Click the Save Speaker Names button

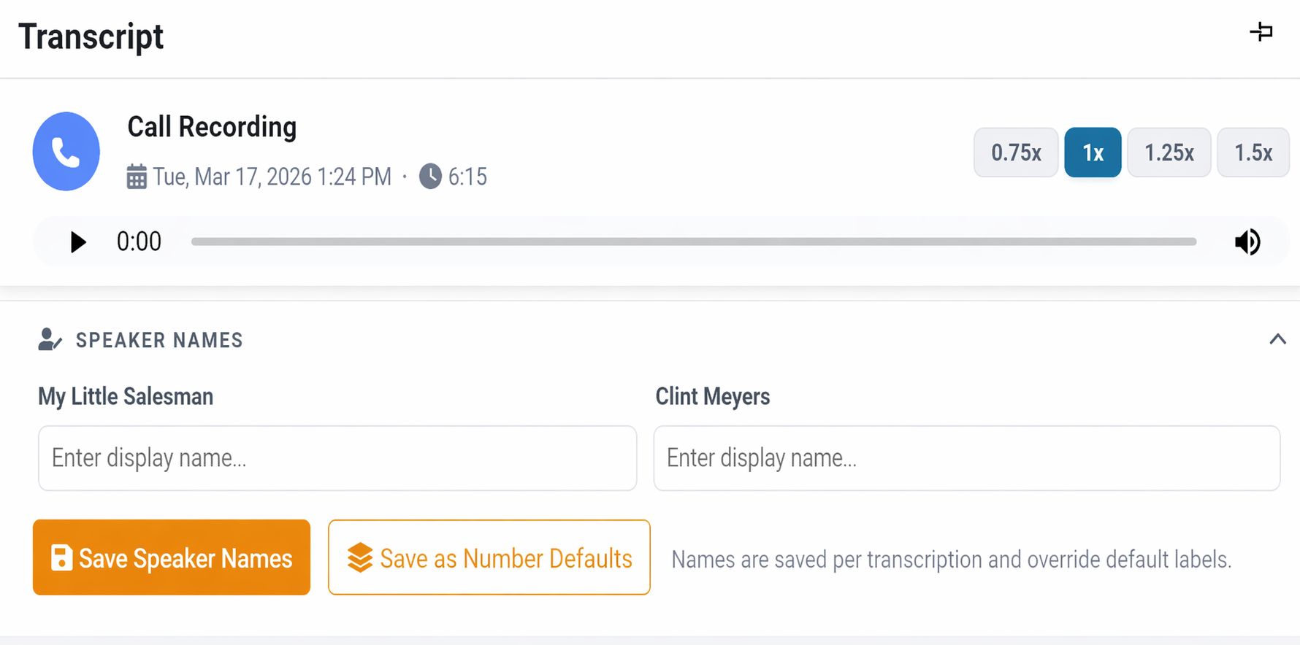tap(172, 557)
